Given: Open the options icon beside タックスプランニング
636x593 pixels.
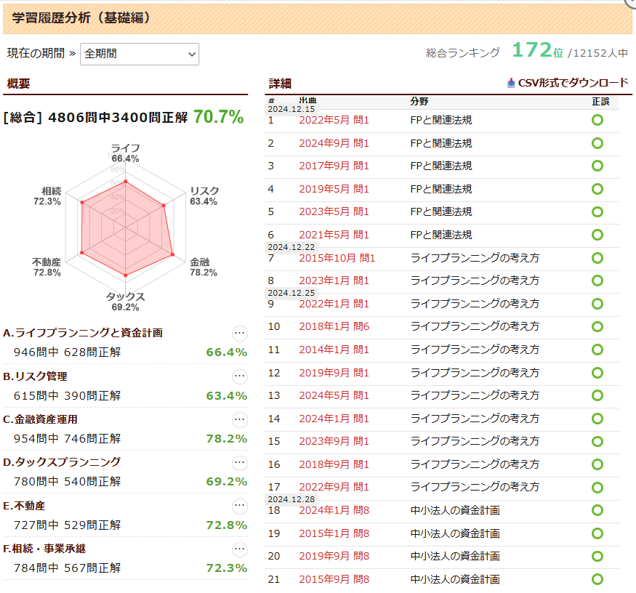Looking at the screenshot, I should point(239,462).
